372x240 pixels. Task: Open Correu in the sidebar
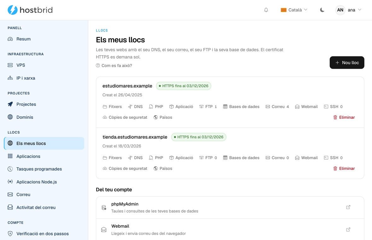tap(44, 195)
